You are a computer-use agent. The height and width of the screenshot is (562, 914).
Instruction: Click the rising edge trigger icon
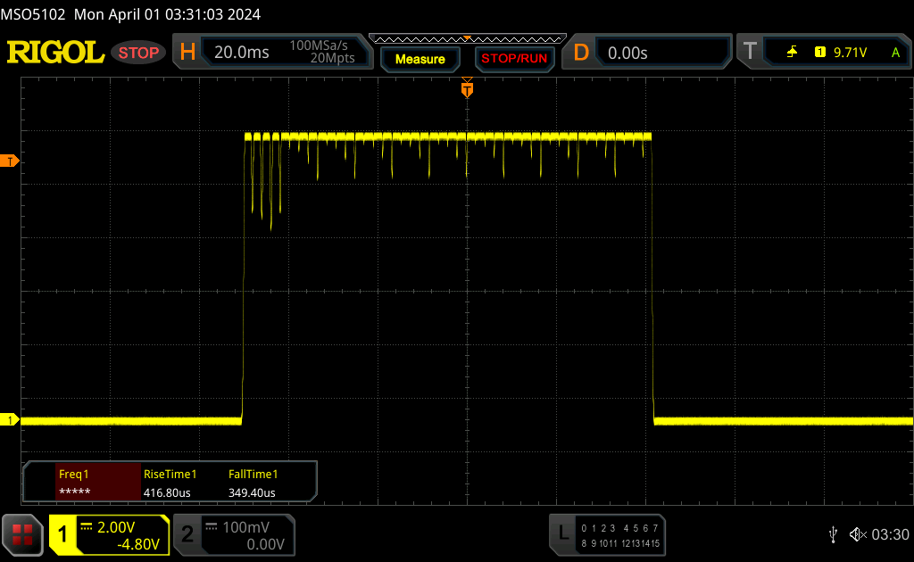coord(792,52)
